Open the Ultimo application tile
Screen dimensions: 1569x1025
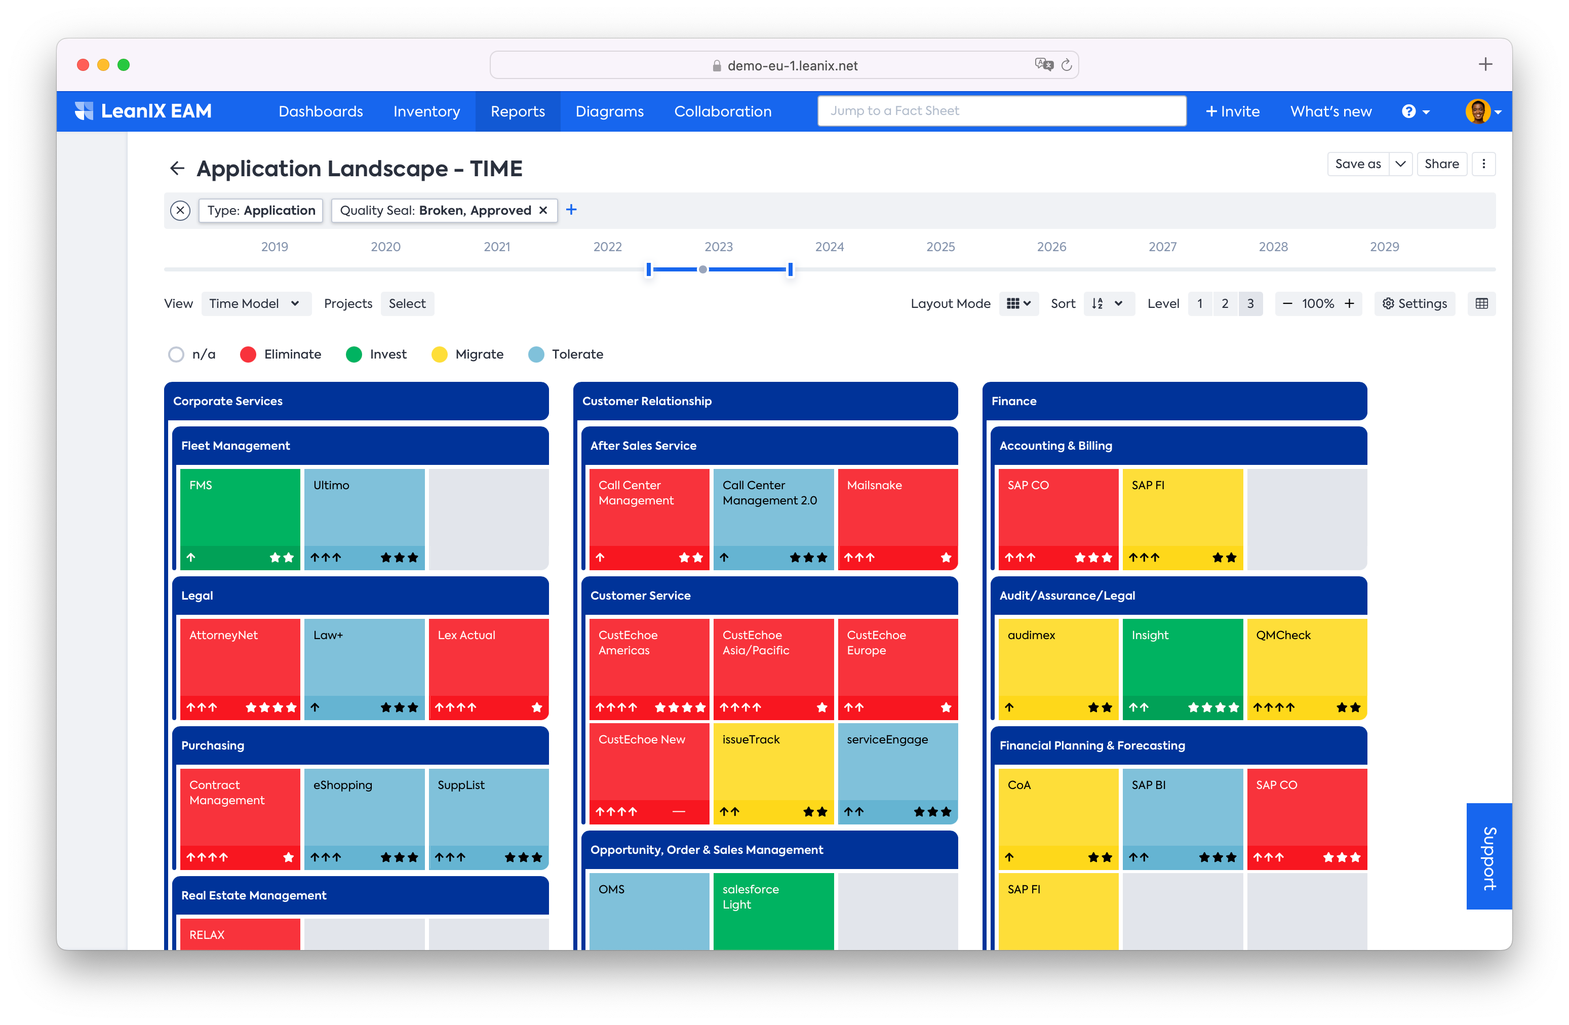point(364,519)
